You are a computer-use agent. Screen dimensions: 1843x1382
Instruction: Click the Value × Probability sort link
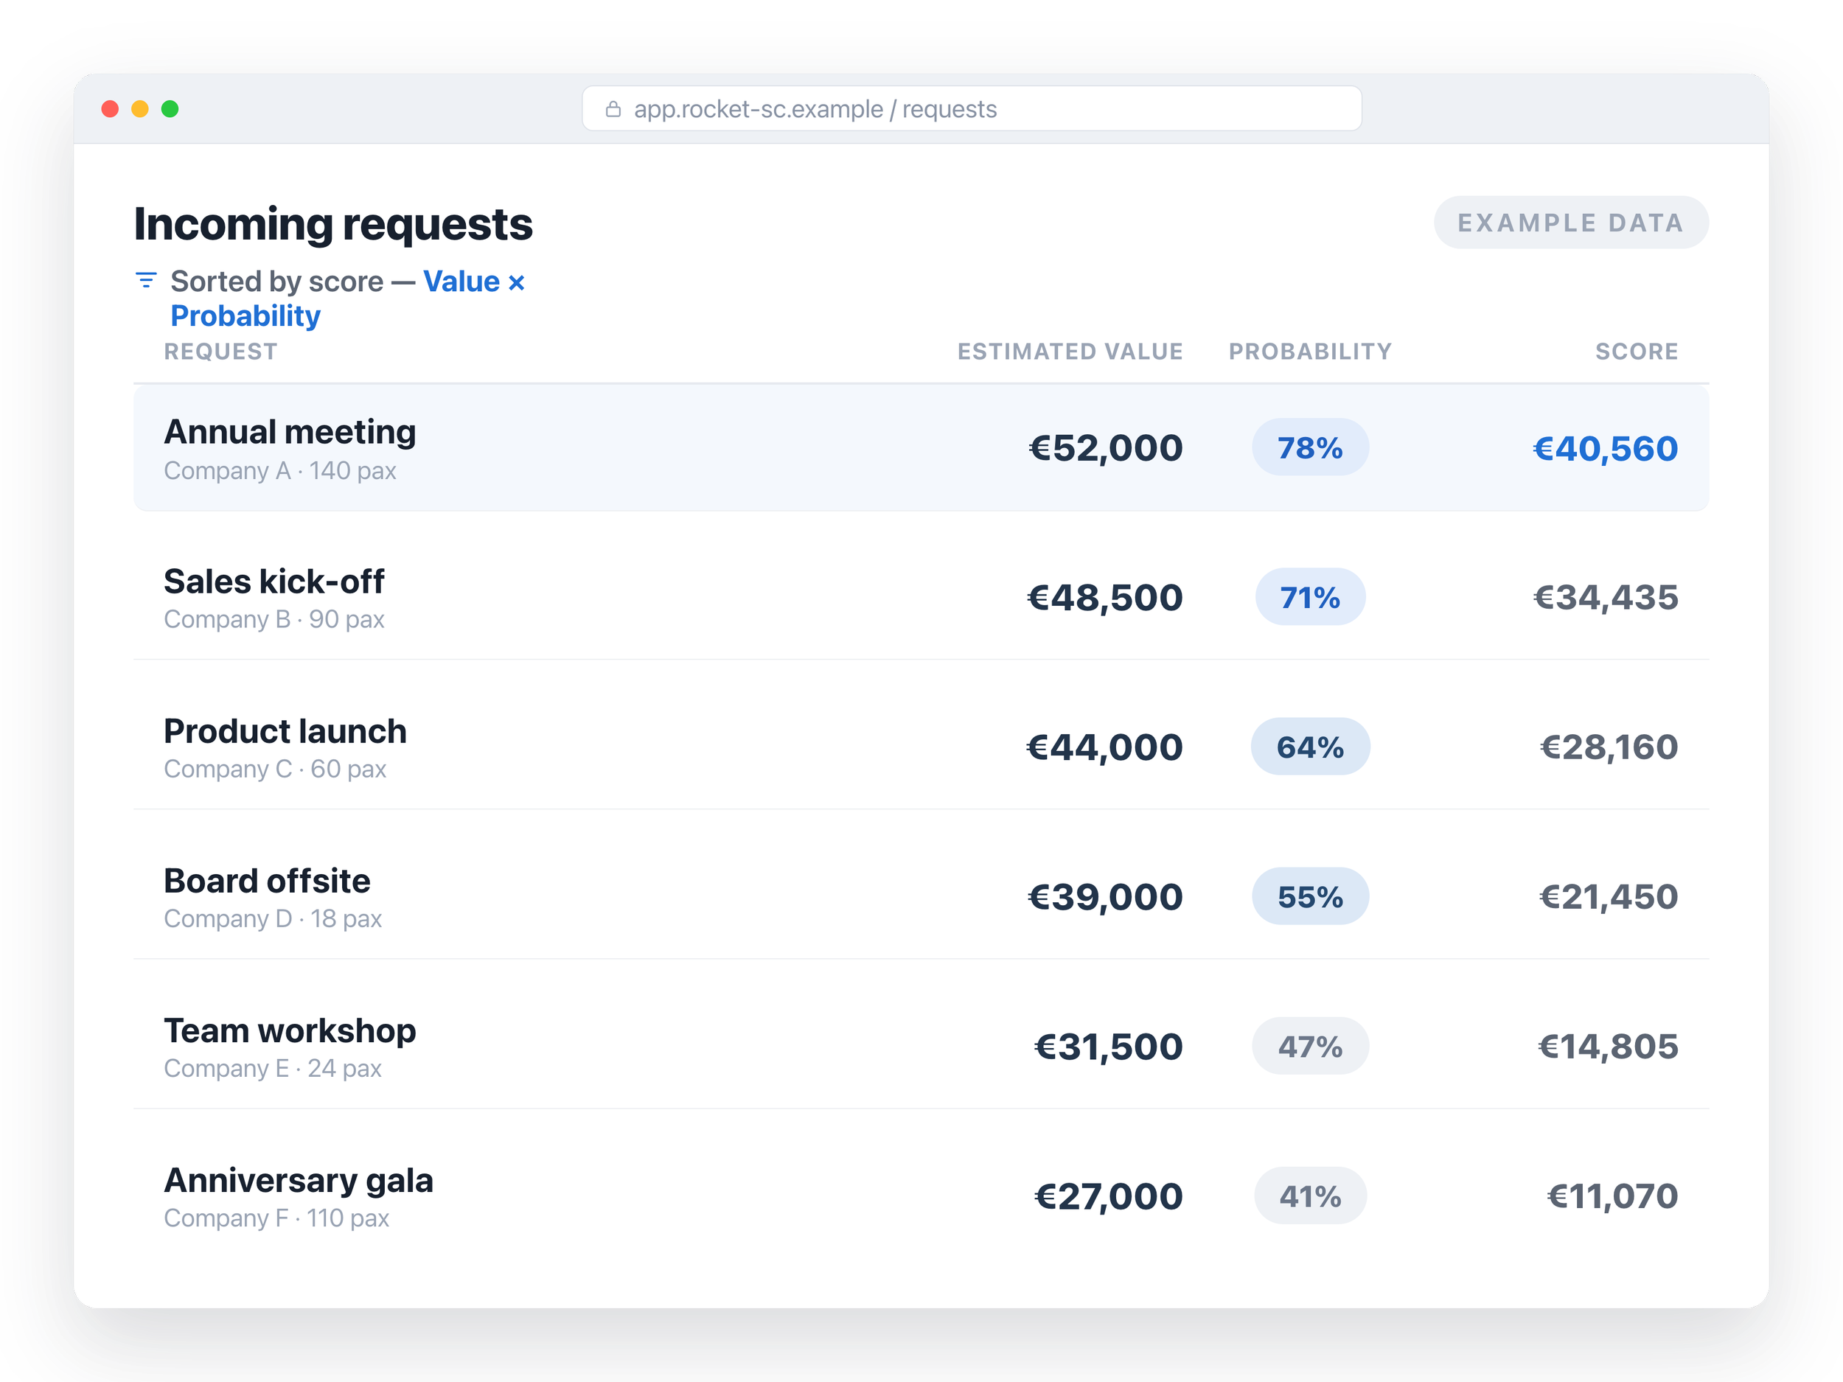(x=347, y=299)
